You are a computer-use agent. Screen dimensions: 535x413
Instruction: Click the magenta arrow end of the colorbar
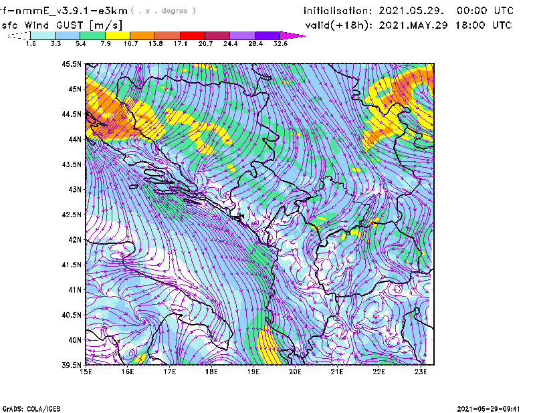(292, 35)
